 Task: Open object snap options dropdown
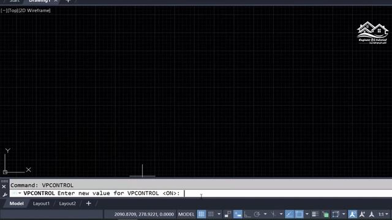tap(307, 214)
